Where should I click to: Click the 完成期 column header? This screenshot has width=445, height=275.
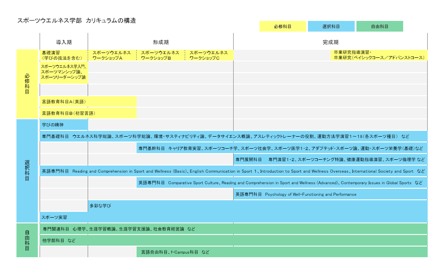coord(331,42)
